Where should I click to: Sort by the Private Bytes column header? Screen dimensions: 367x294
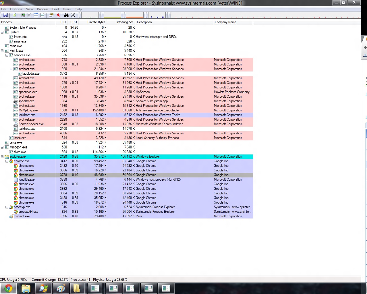96,22
